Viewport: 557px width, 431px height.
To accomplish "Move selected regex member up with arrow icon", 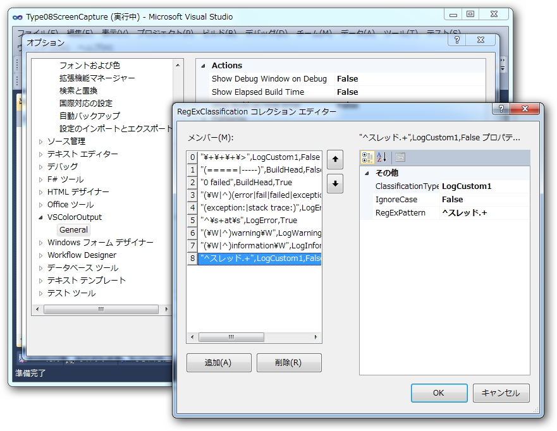I will [x=334, y=159].
